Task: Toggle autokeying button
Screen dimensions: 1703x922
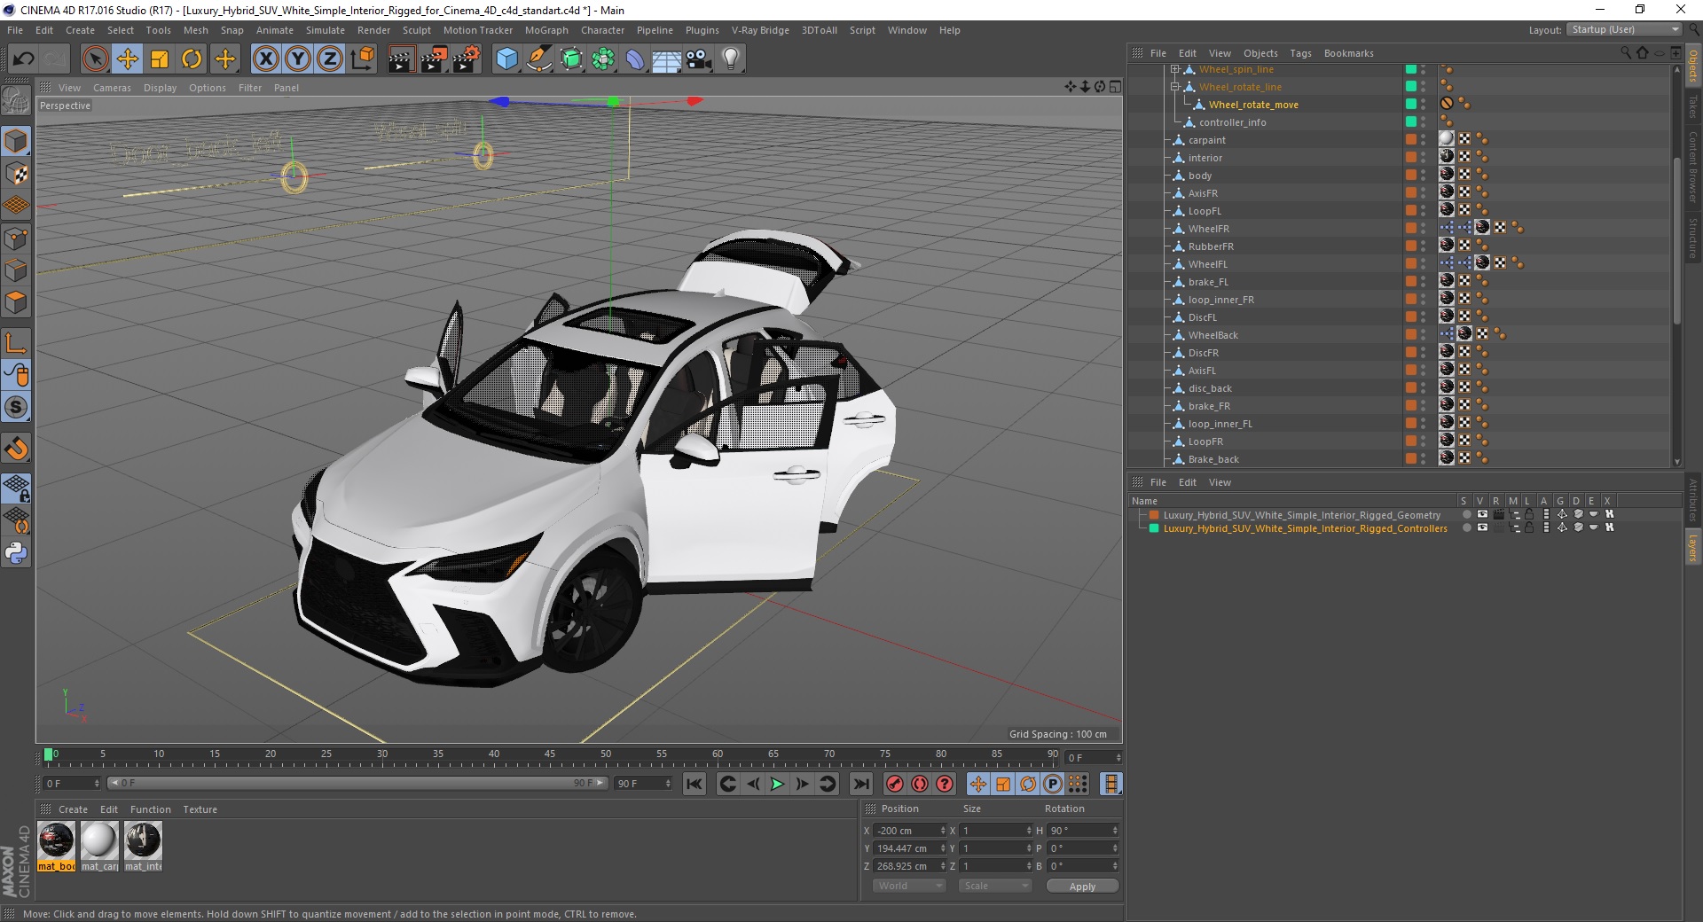Action: (x=920, y=784)
